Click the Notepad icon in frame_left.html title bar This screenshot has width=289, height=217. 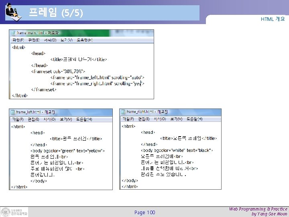point(12,112)
